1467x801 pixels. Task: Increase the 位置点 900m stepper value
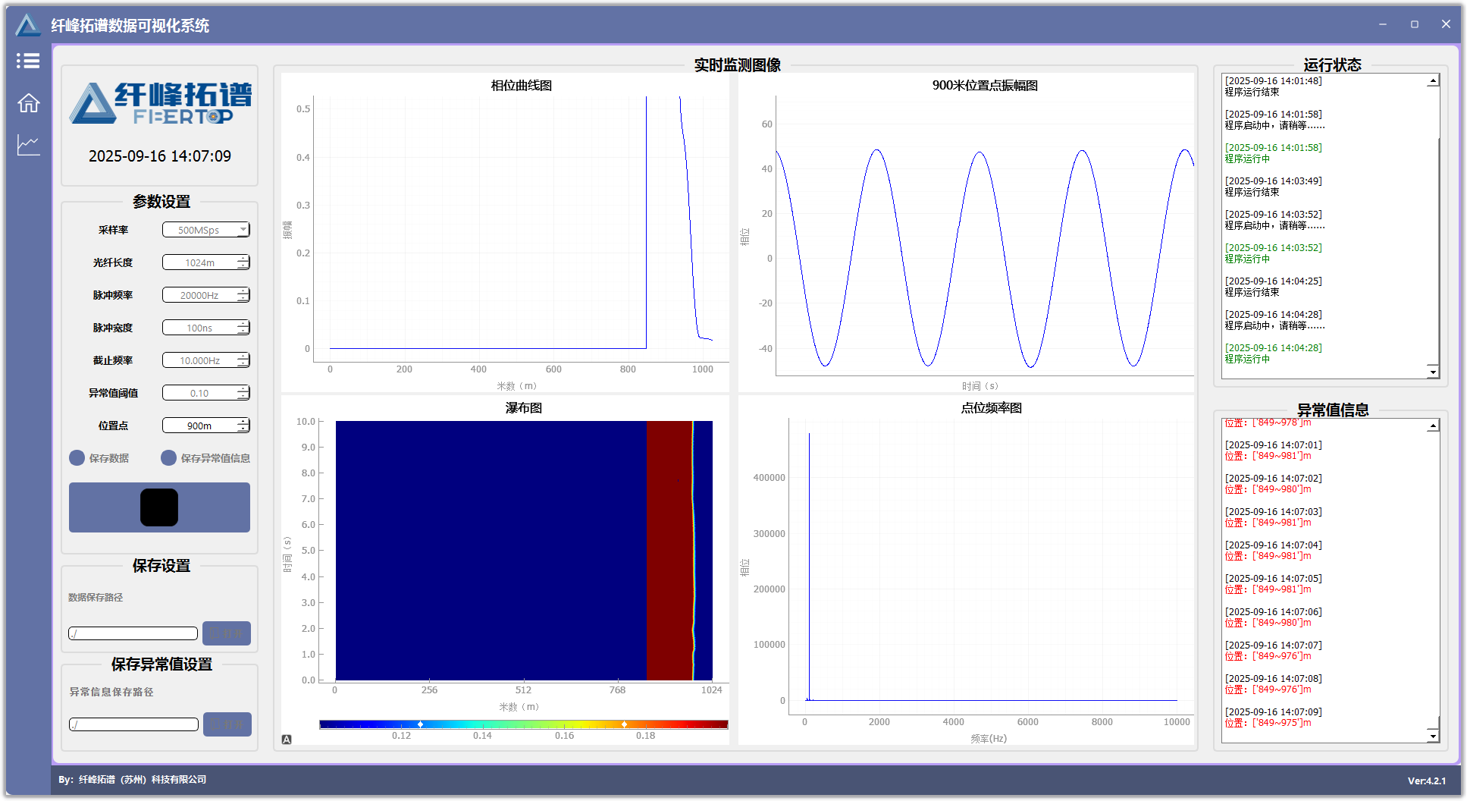243,422
